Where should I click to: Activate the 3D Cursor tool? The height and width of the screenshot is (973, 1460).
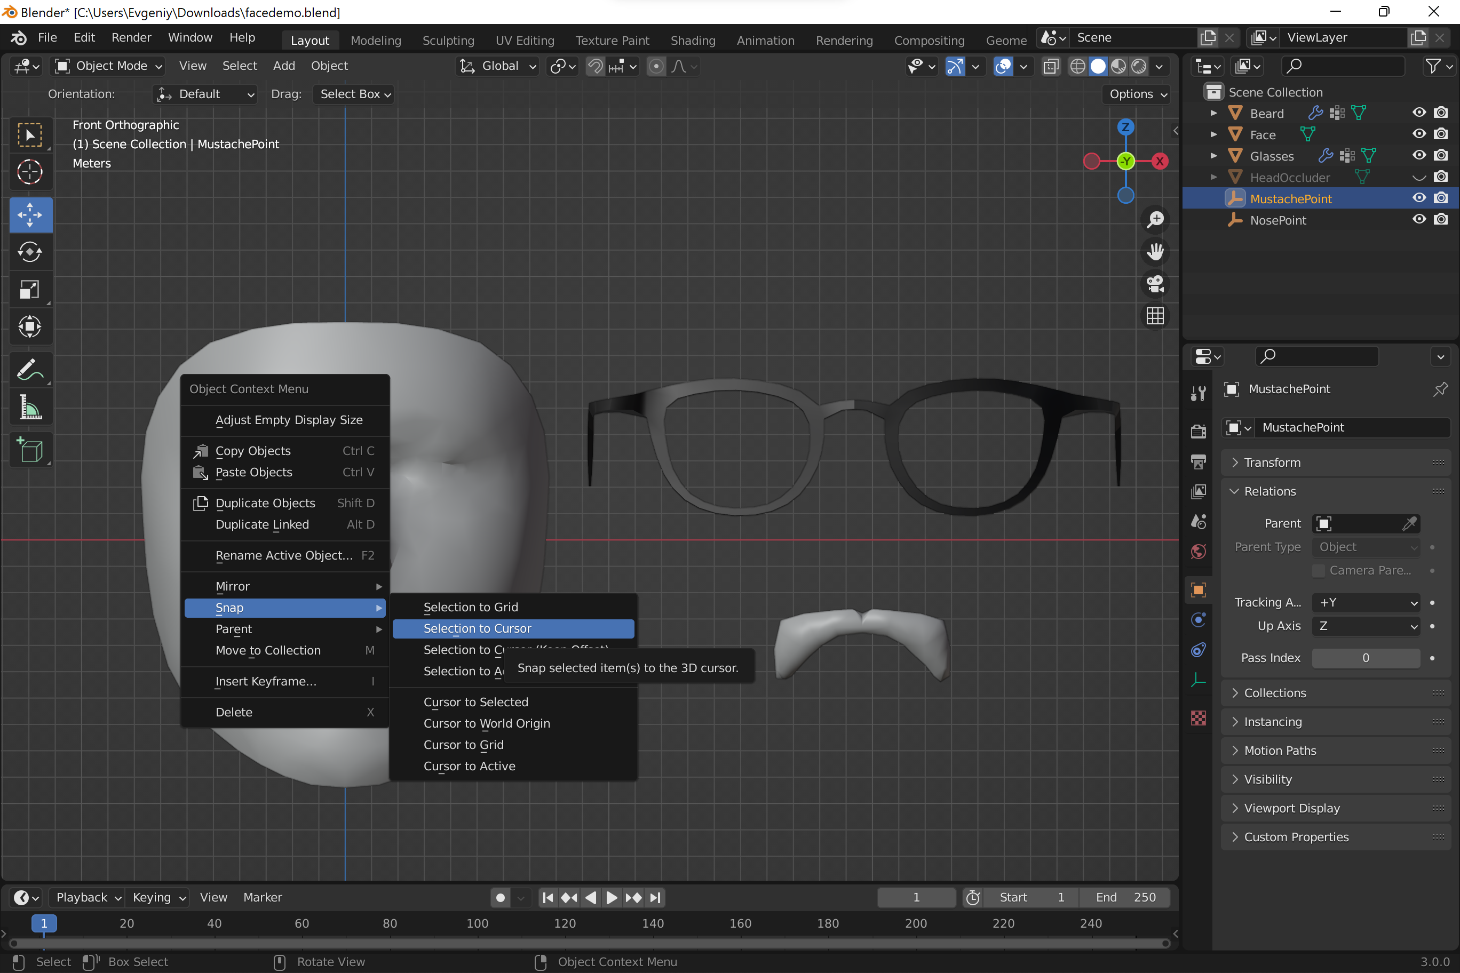click(x=30, y=172)
